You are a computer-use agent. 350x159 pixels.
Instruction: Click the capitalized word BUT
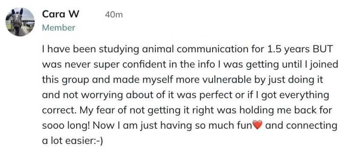coord(323,49)
